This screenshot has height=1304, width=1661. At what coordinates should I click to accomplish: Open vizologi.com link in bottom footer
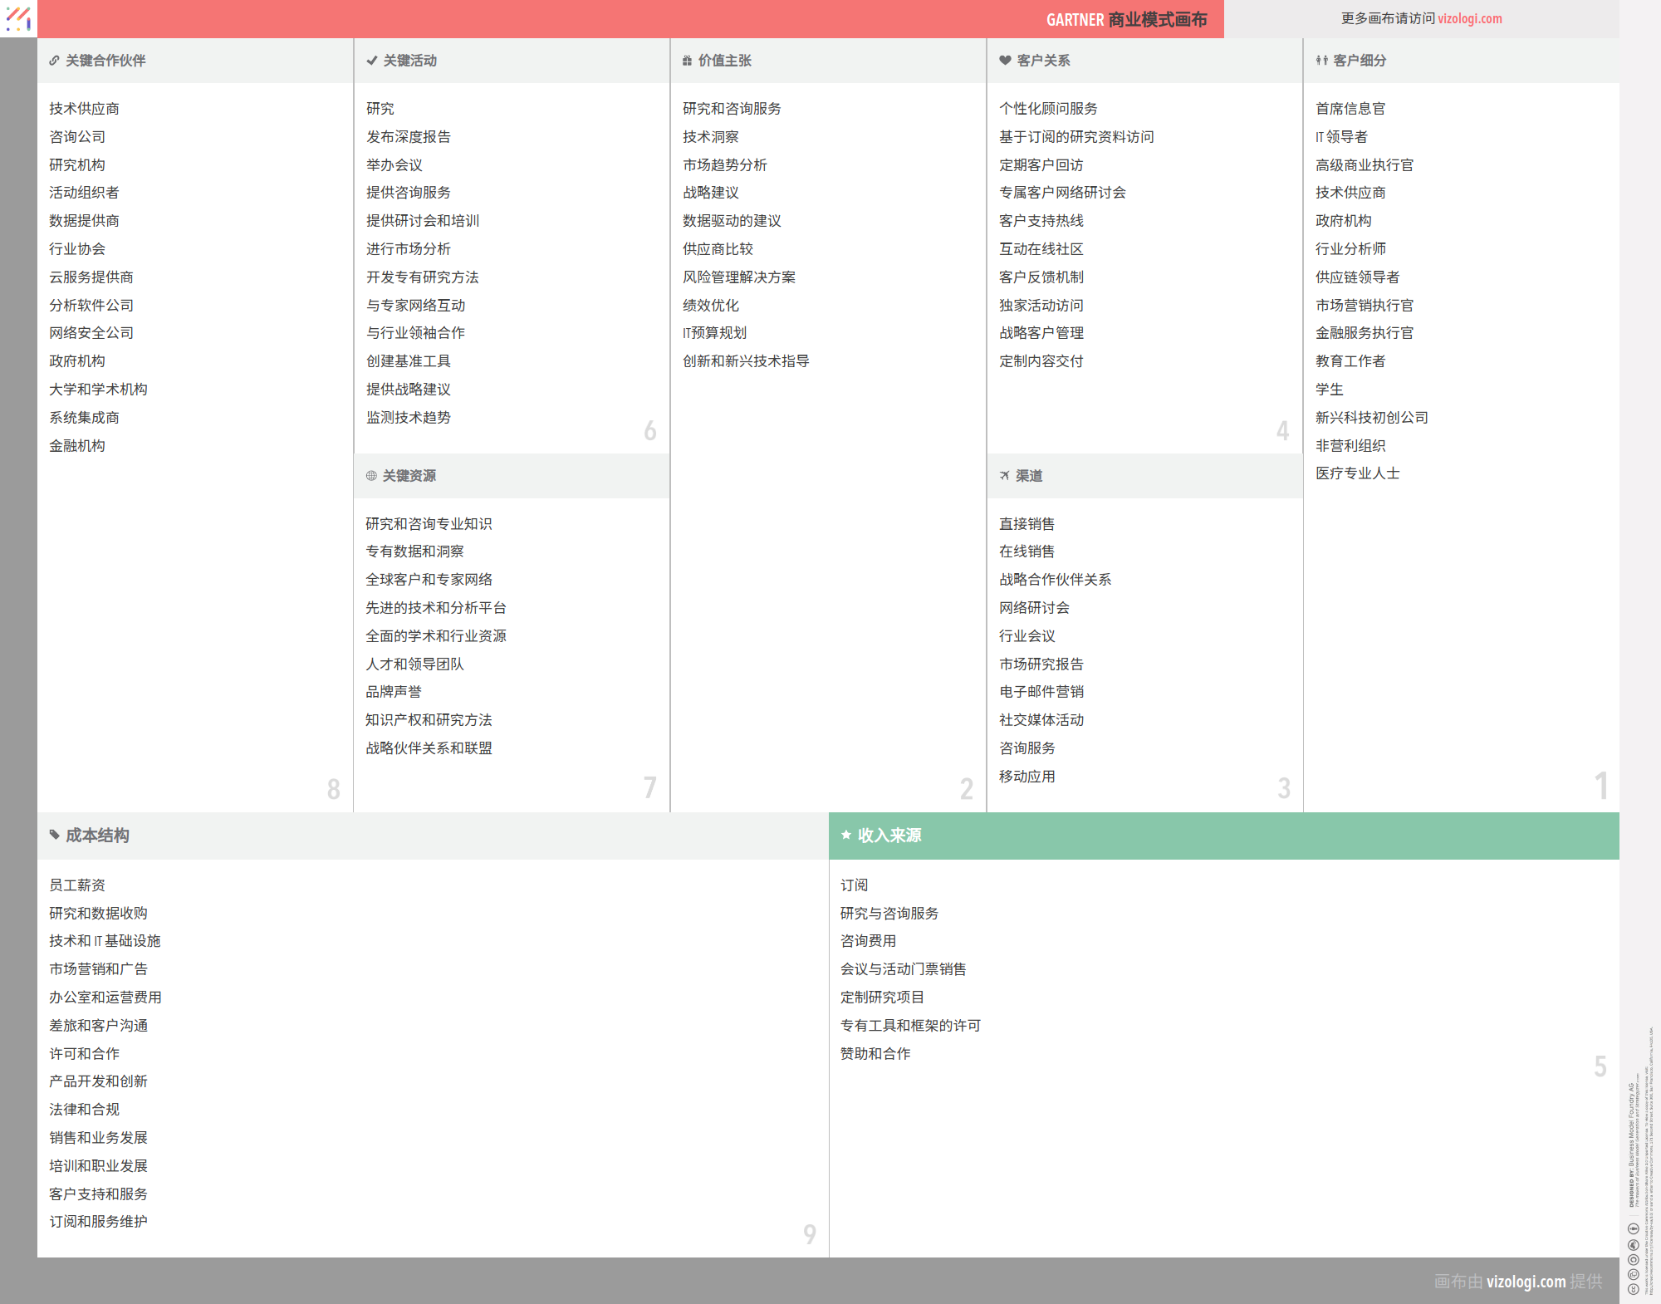(1526, 1282)
